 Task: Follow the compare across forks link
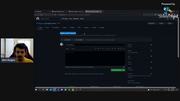click(111, 35)
